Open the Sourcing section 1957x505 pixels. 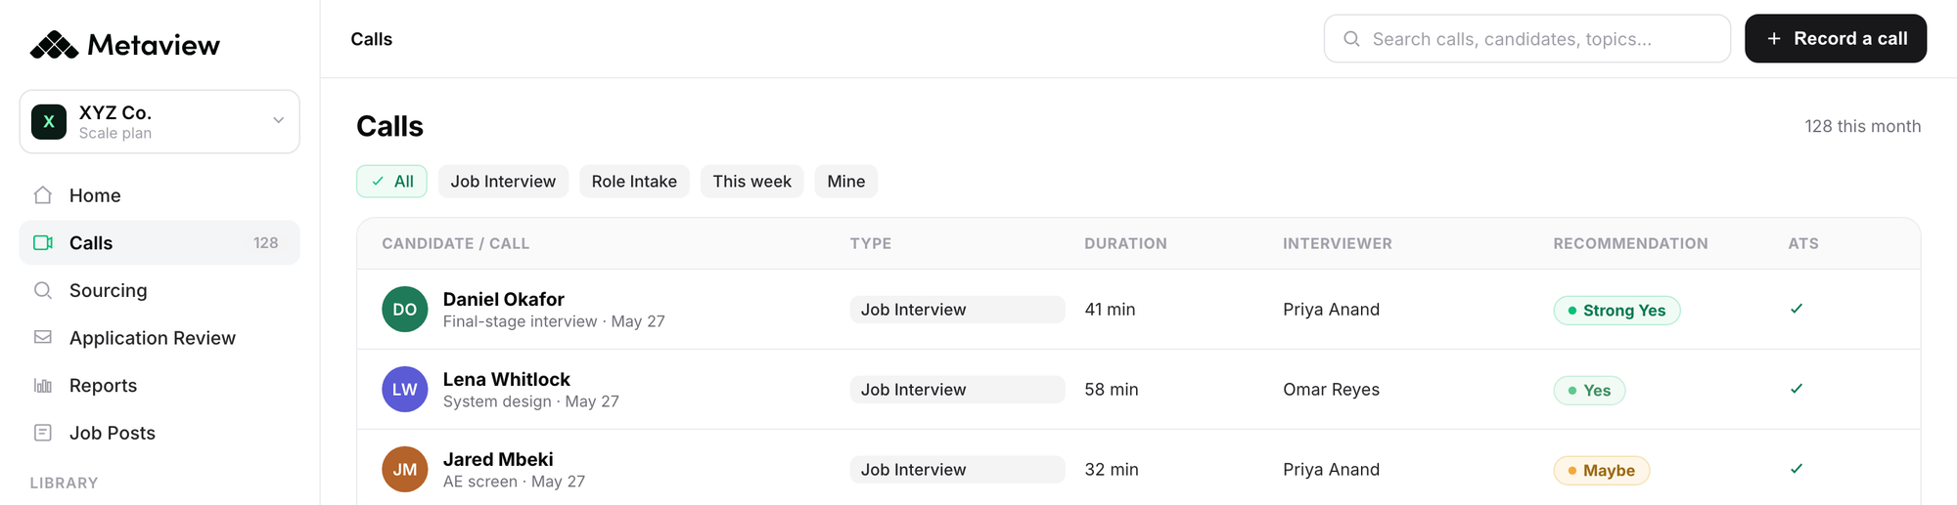point(159,290)
